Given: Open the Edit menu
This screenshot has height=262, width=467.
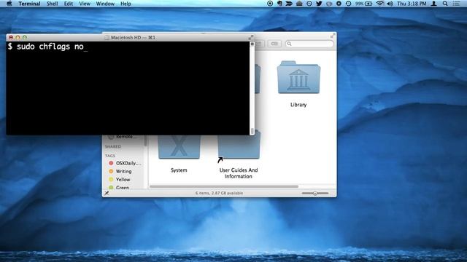Looking at the screenshot, I should [x=68, y=4].
